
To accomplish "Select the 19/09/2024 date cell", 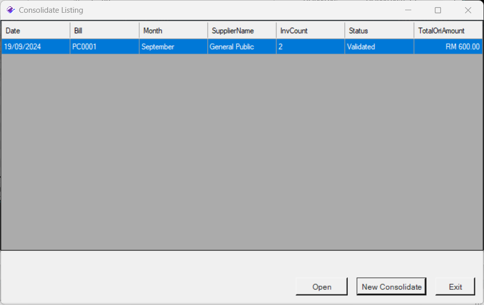I will pyautogui.click(x=35, y=46).
